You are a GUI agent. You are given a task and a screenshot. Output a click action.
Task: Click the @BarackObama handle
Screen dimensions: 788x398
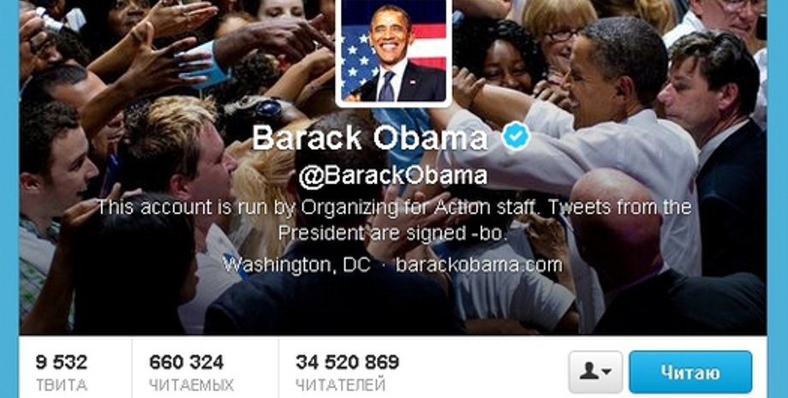click(393, 175)
